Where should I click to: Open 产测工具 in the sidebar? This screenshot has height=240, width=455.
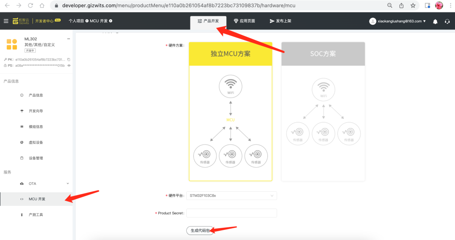36,214
